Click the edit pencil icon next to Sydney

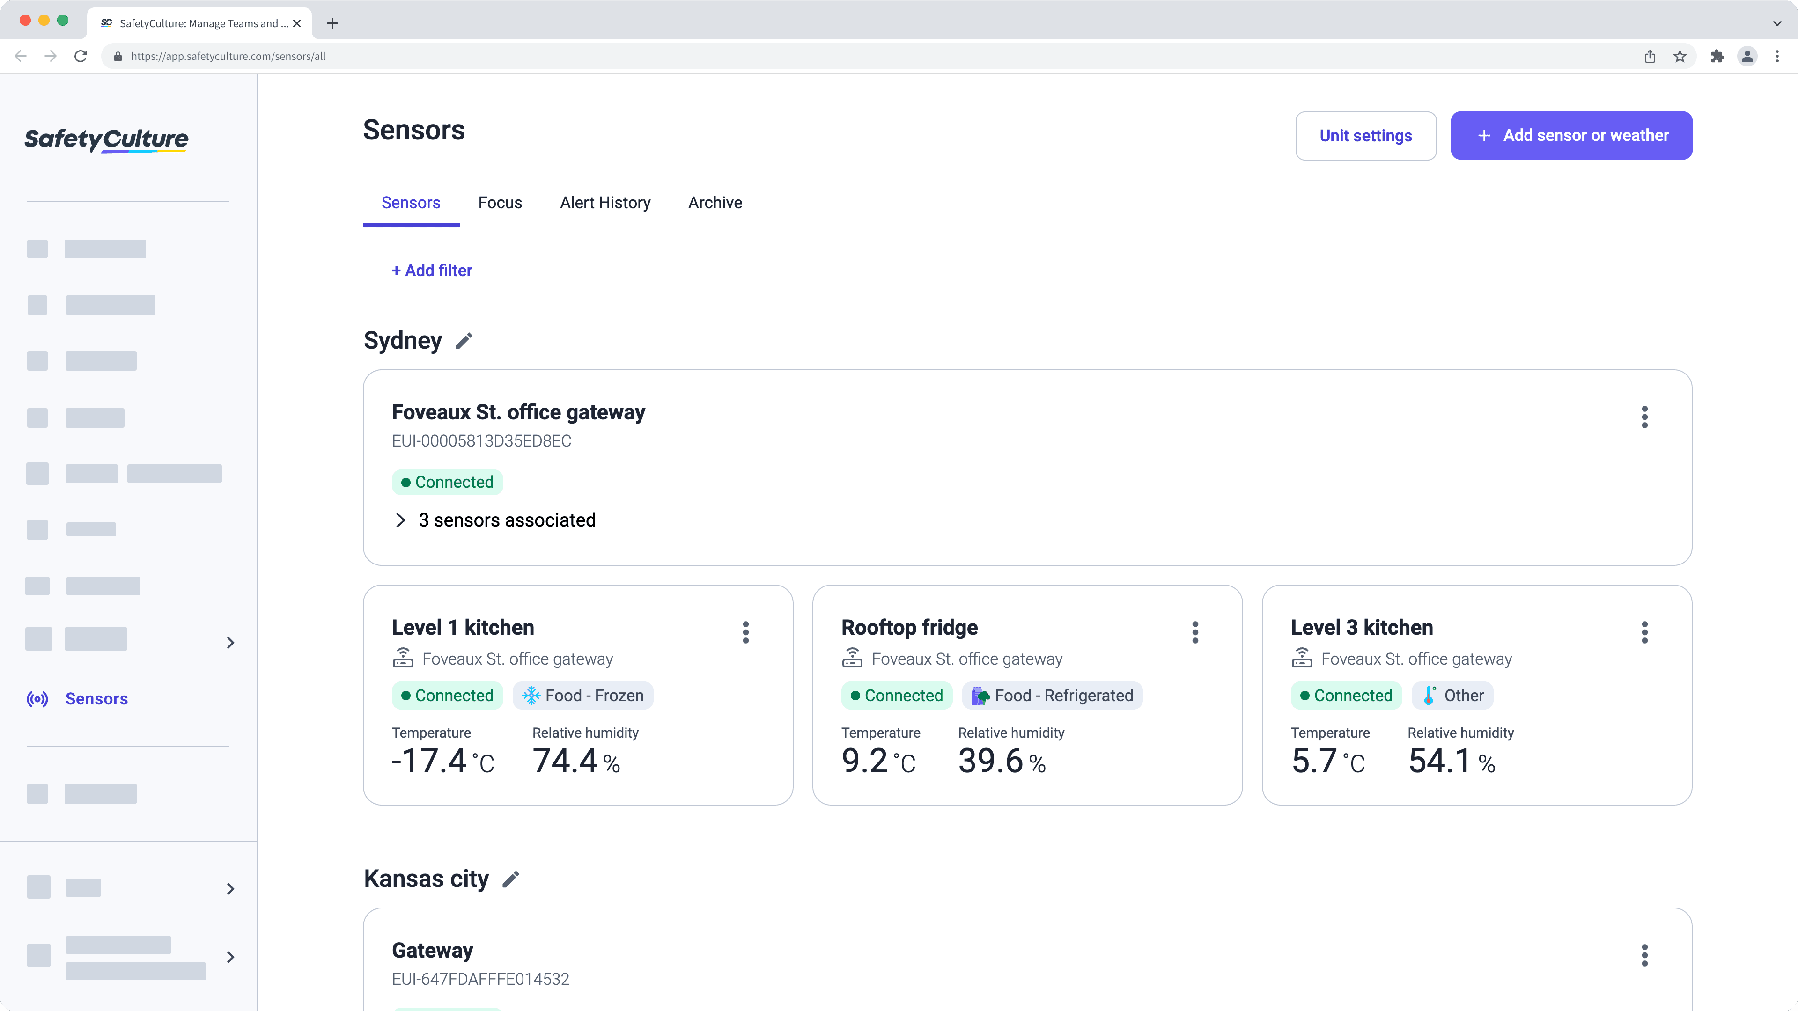[464, 341]
